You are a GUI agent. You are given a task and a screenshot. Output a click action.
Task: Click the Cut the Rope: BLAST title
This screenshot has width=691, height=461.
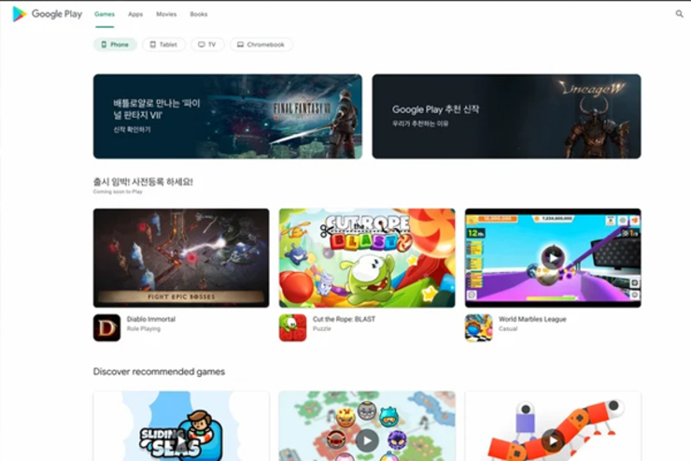pos(344,319)
